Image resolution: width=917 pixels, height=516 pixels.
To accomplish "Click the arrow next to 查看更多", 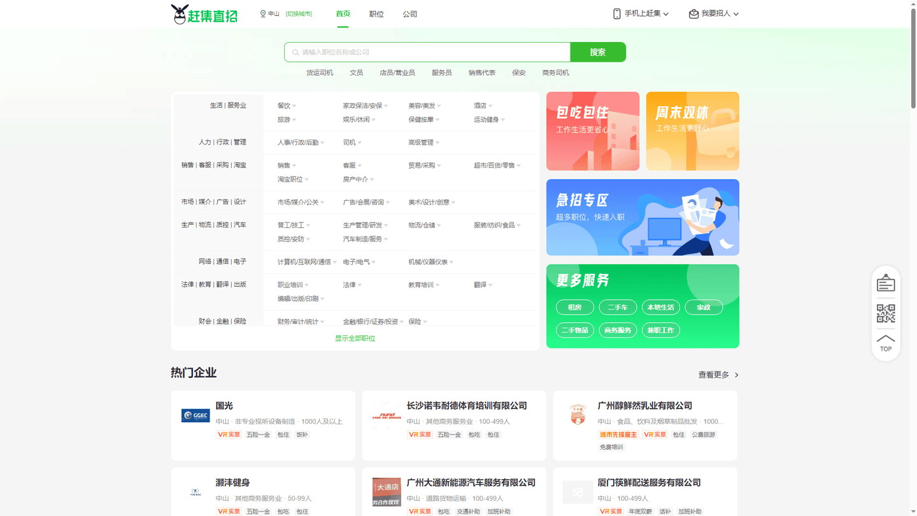I will [x=737, y=375].
